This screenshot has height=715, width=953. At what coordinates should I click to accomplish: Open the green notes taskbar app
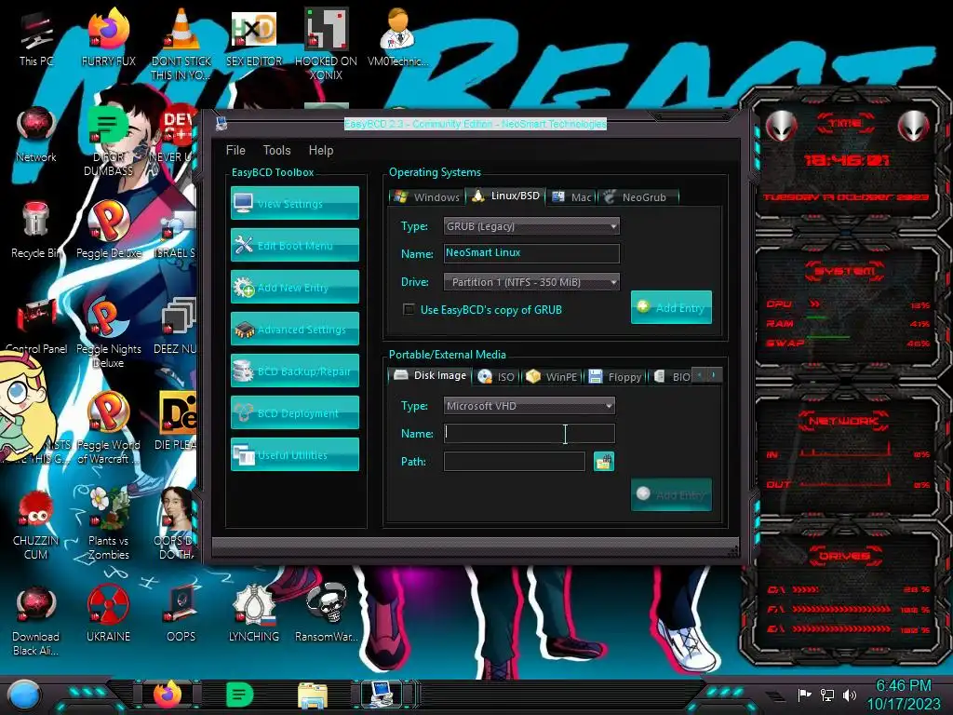[x=239, y=695]
